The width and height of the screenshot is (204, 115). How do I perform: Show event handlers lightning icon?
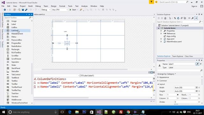coord(201,64)
